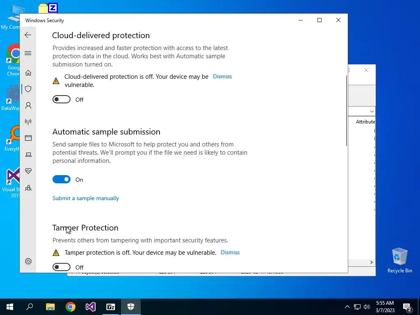Maximize the Windows Security window
Image resolution: width=420 pixels, height=315 pixels.
tap(319, 21)
